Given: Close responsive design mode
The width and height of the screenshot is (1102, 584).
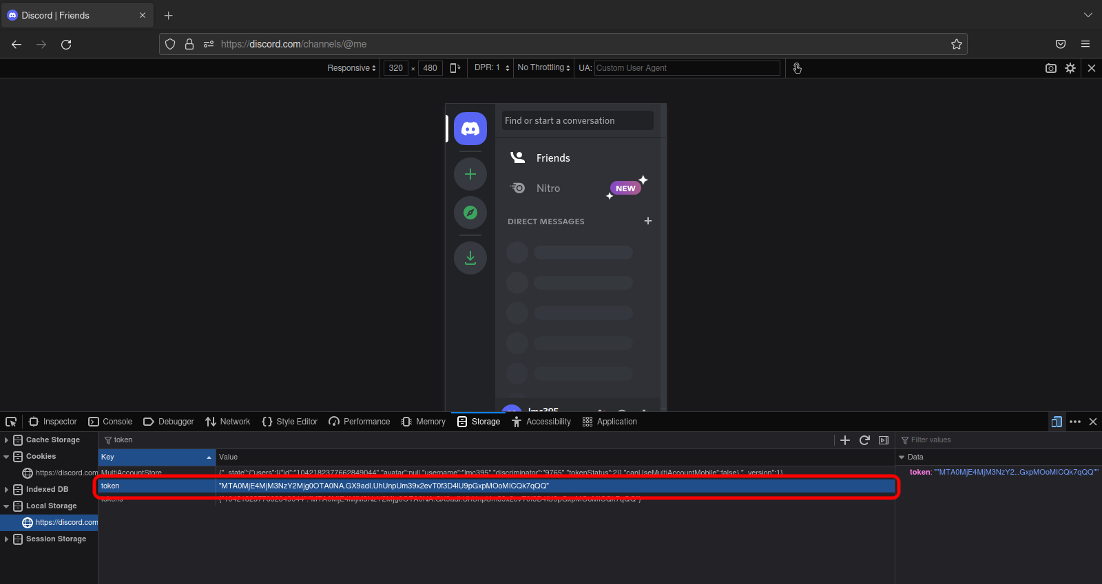Looking at the screenshot, I should click(x=1092, y=68).
